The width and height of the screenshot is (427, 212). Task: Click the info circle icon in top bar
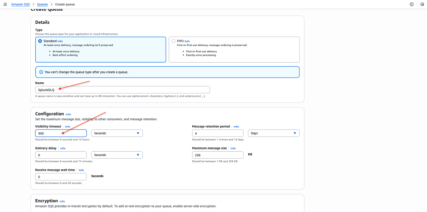click(x=411, y=4)
